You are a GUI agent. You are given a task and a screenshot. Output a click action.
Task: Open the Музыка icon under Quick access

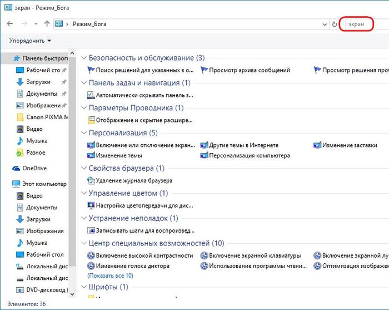click(x=20, y=141)
